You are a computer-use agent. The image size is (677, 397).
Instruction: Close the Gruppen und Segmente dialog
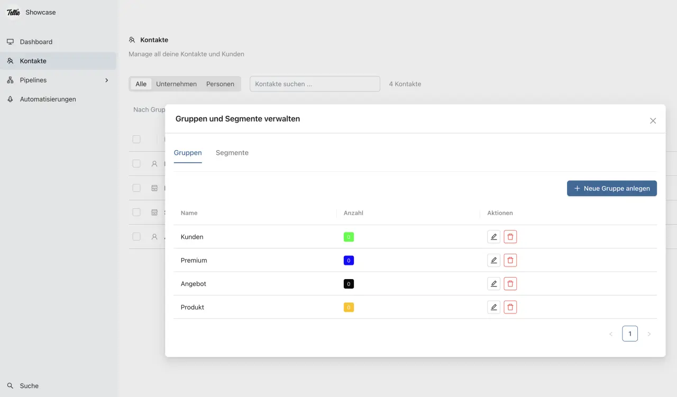pos(653,121)
